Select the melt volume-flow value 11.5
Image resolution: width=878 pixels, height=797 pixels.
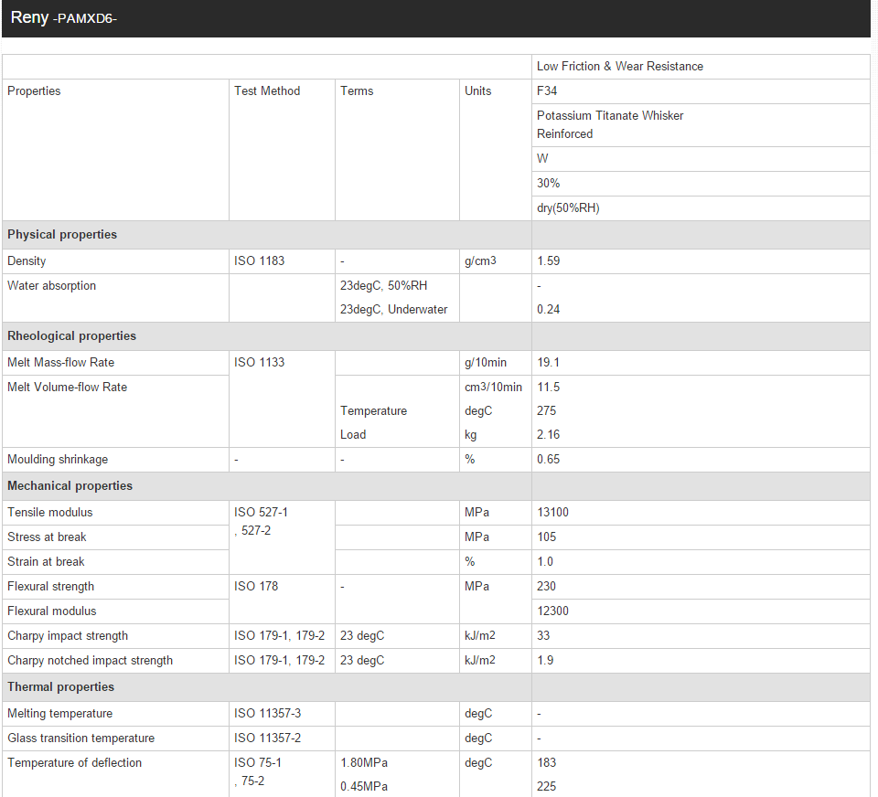[x=548, y=387]
